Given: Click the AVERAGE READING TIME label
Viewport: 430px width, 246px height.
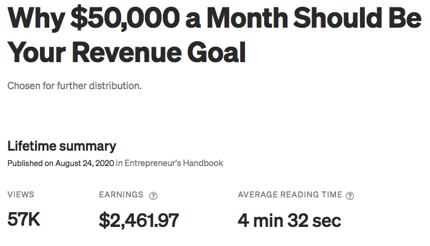Looking at the screenshot, I should point(290,194).
